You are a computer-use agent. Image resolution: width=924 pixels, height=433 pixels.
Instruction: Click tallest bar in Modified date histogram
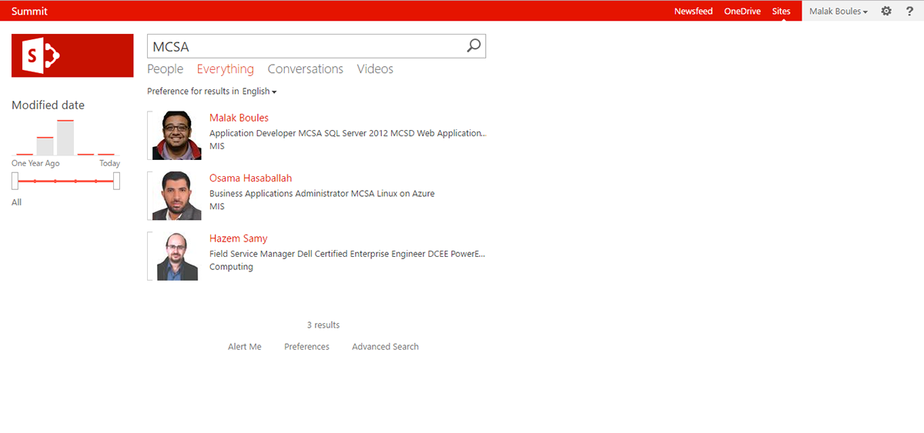pos(65,138)
